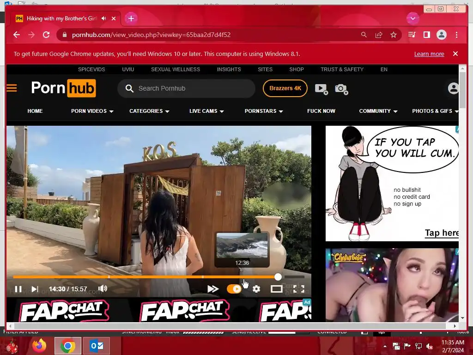
Task: Open the upload photo camera icon
Action: point(341,89)
